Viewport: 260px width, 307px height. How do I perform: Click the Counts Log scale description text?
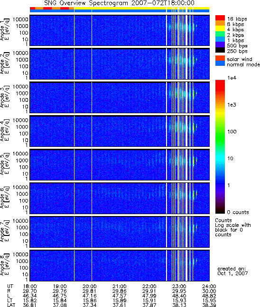tap(233, 227)
